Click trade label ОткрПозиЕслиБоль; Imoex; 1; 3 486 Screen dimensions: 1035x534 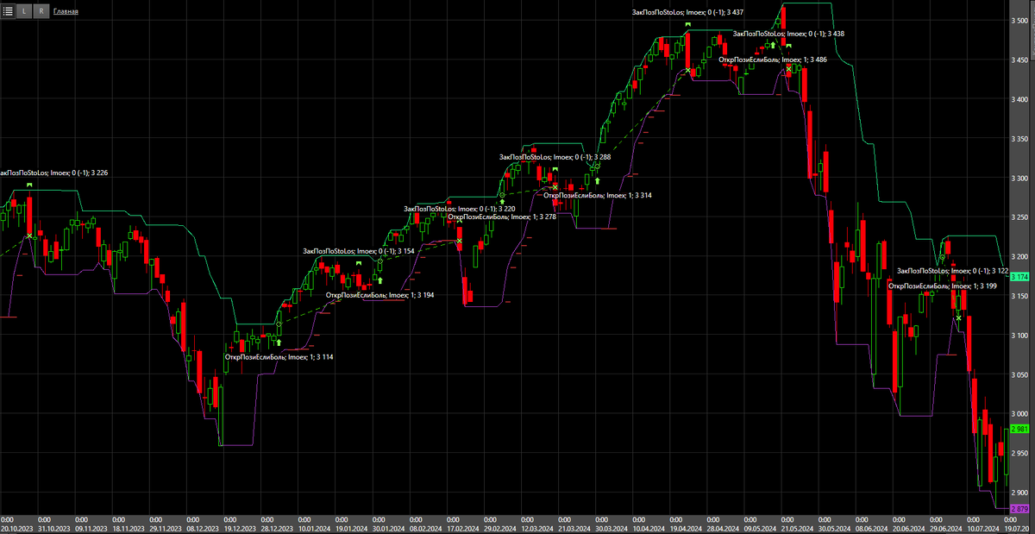tap(773, 60)
